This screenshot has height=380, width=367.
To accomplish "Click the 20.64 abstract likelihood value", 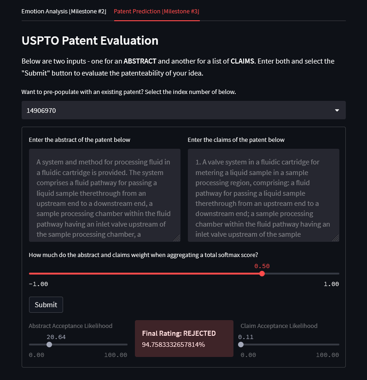I will click(x=56, y=337).
